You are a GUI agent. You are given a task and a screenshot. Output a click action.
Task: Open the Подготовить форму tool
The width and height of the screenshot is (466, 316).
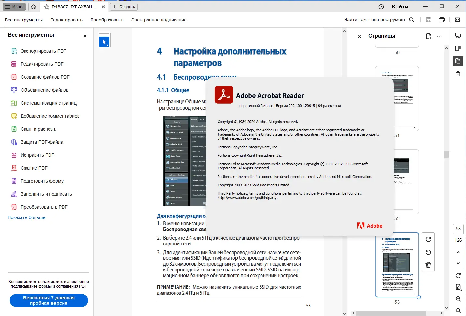coord(42,181)
